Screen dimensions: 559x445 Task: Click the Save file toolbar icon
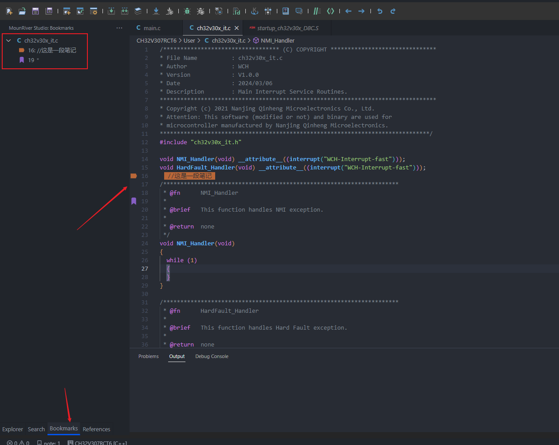35,11
